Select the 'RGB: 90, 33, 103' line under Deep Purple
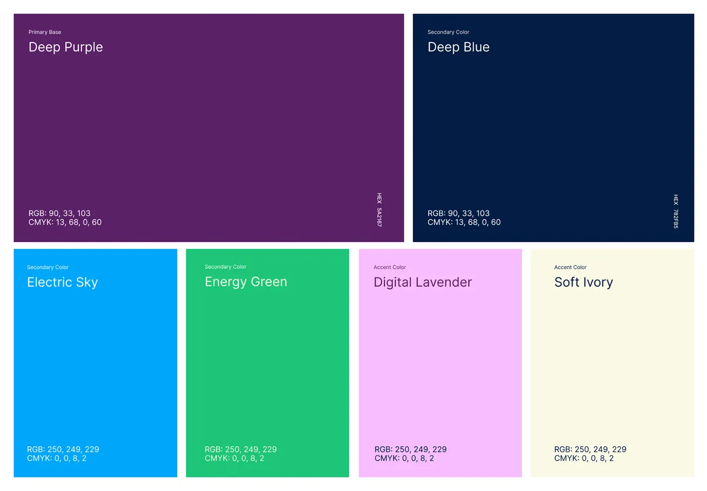 (60, 213)
